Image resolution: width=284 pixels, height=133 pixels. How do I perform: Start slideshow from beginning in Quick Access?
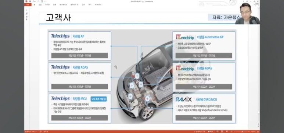tap(42, 1)
